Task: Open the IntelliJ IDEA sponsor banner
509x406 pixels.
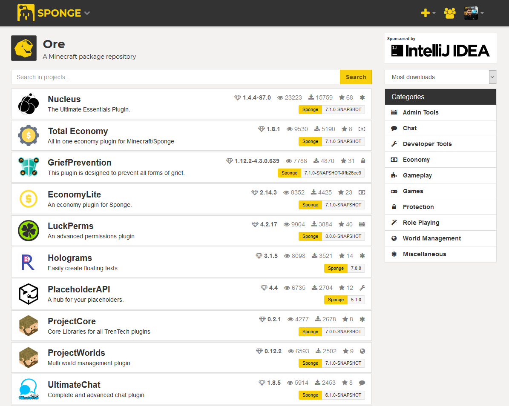Action: [440, 49]
